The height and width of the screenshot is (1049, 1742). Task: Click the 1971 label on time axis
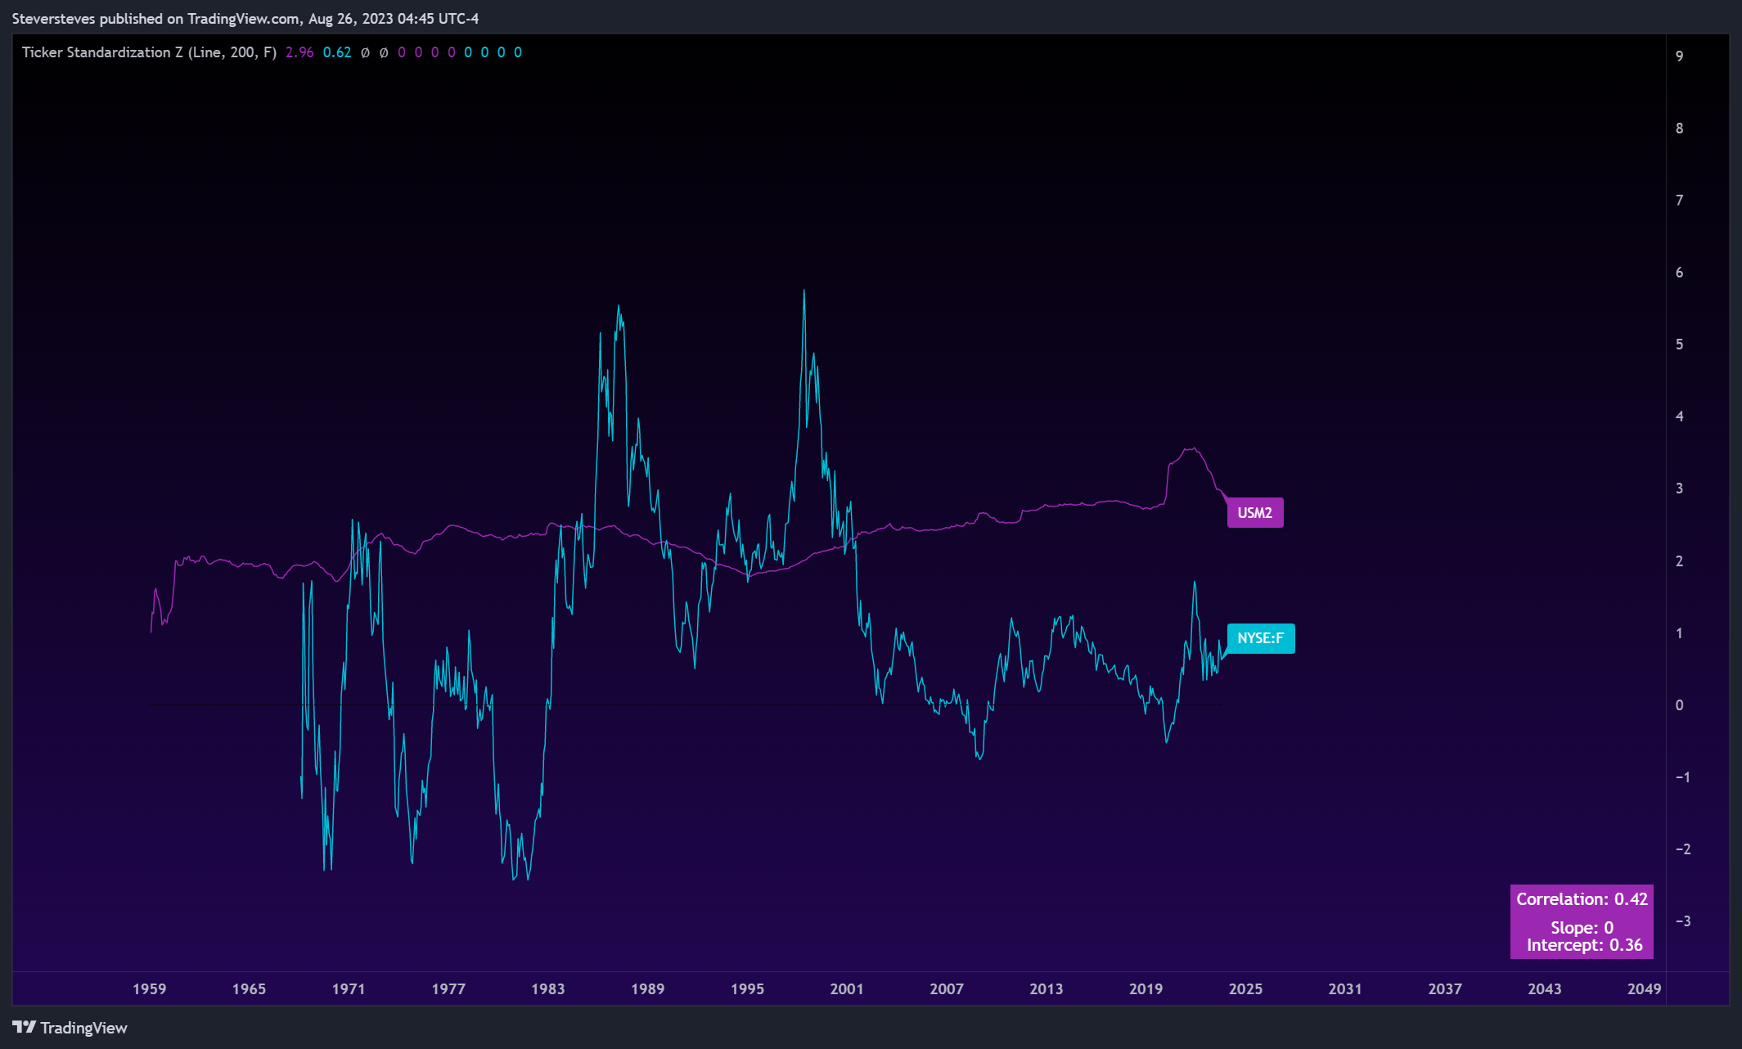(349, 988)
